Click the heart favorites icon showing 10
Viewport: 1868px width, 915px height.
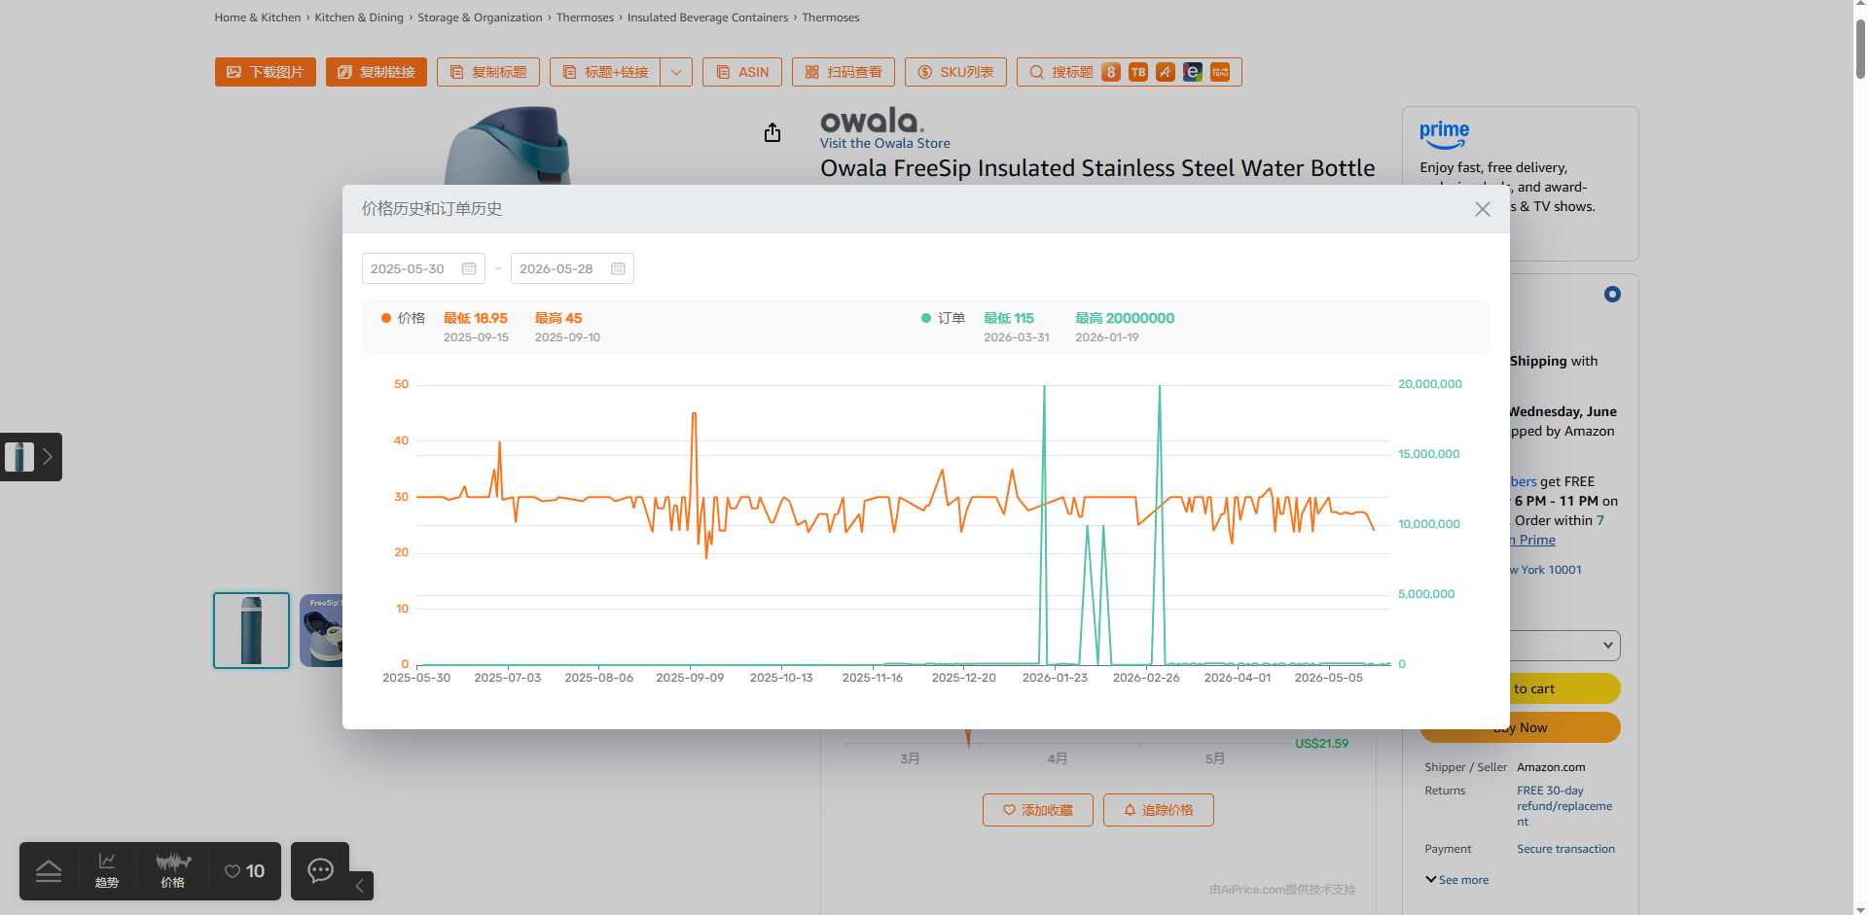[x=244, y=871]
